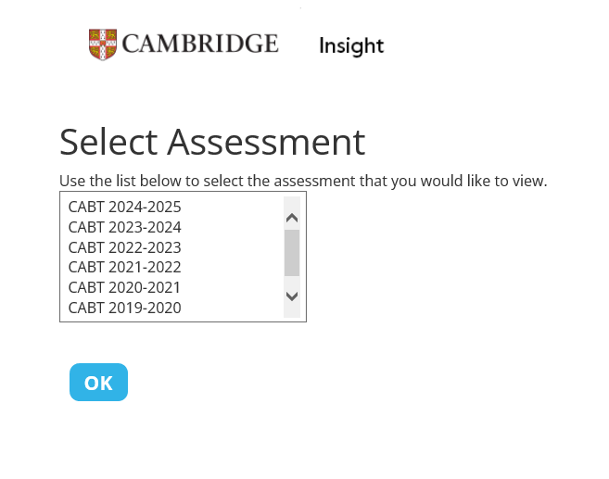Click the CAMBRIDGE wordmark text

[x=200, y=44]
